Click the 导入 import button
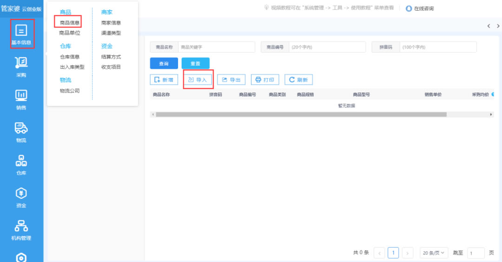The width and height of the screenshot is (502, 262). (x=198, y=80)
